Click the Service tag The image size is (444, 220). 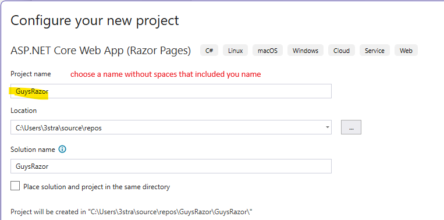tap(375, 51)
